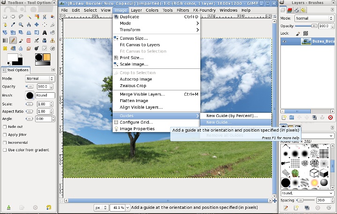Create a new layer in Layers panel
The height and width of the screenshot is (214, 337).
(x=284, y=118)
